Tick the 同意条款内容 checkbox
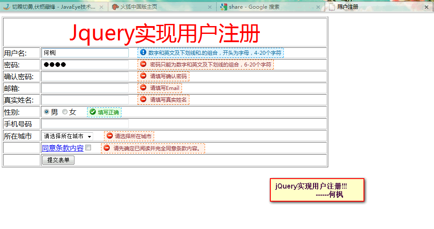The width and height of the screenshot is (434, 229). [x=88, y=147]
